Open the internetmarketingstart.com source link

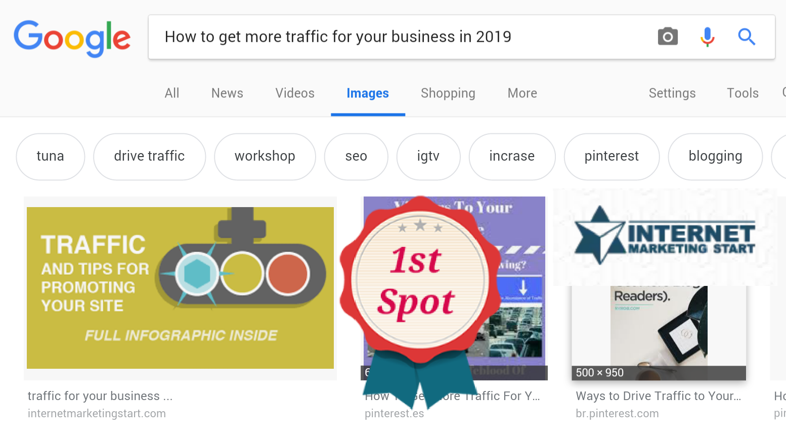[x=97, y=413]
